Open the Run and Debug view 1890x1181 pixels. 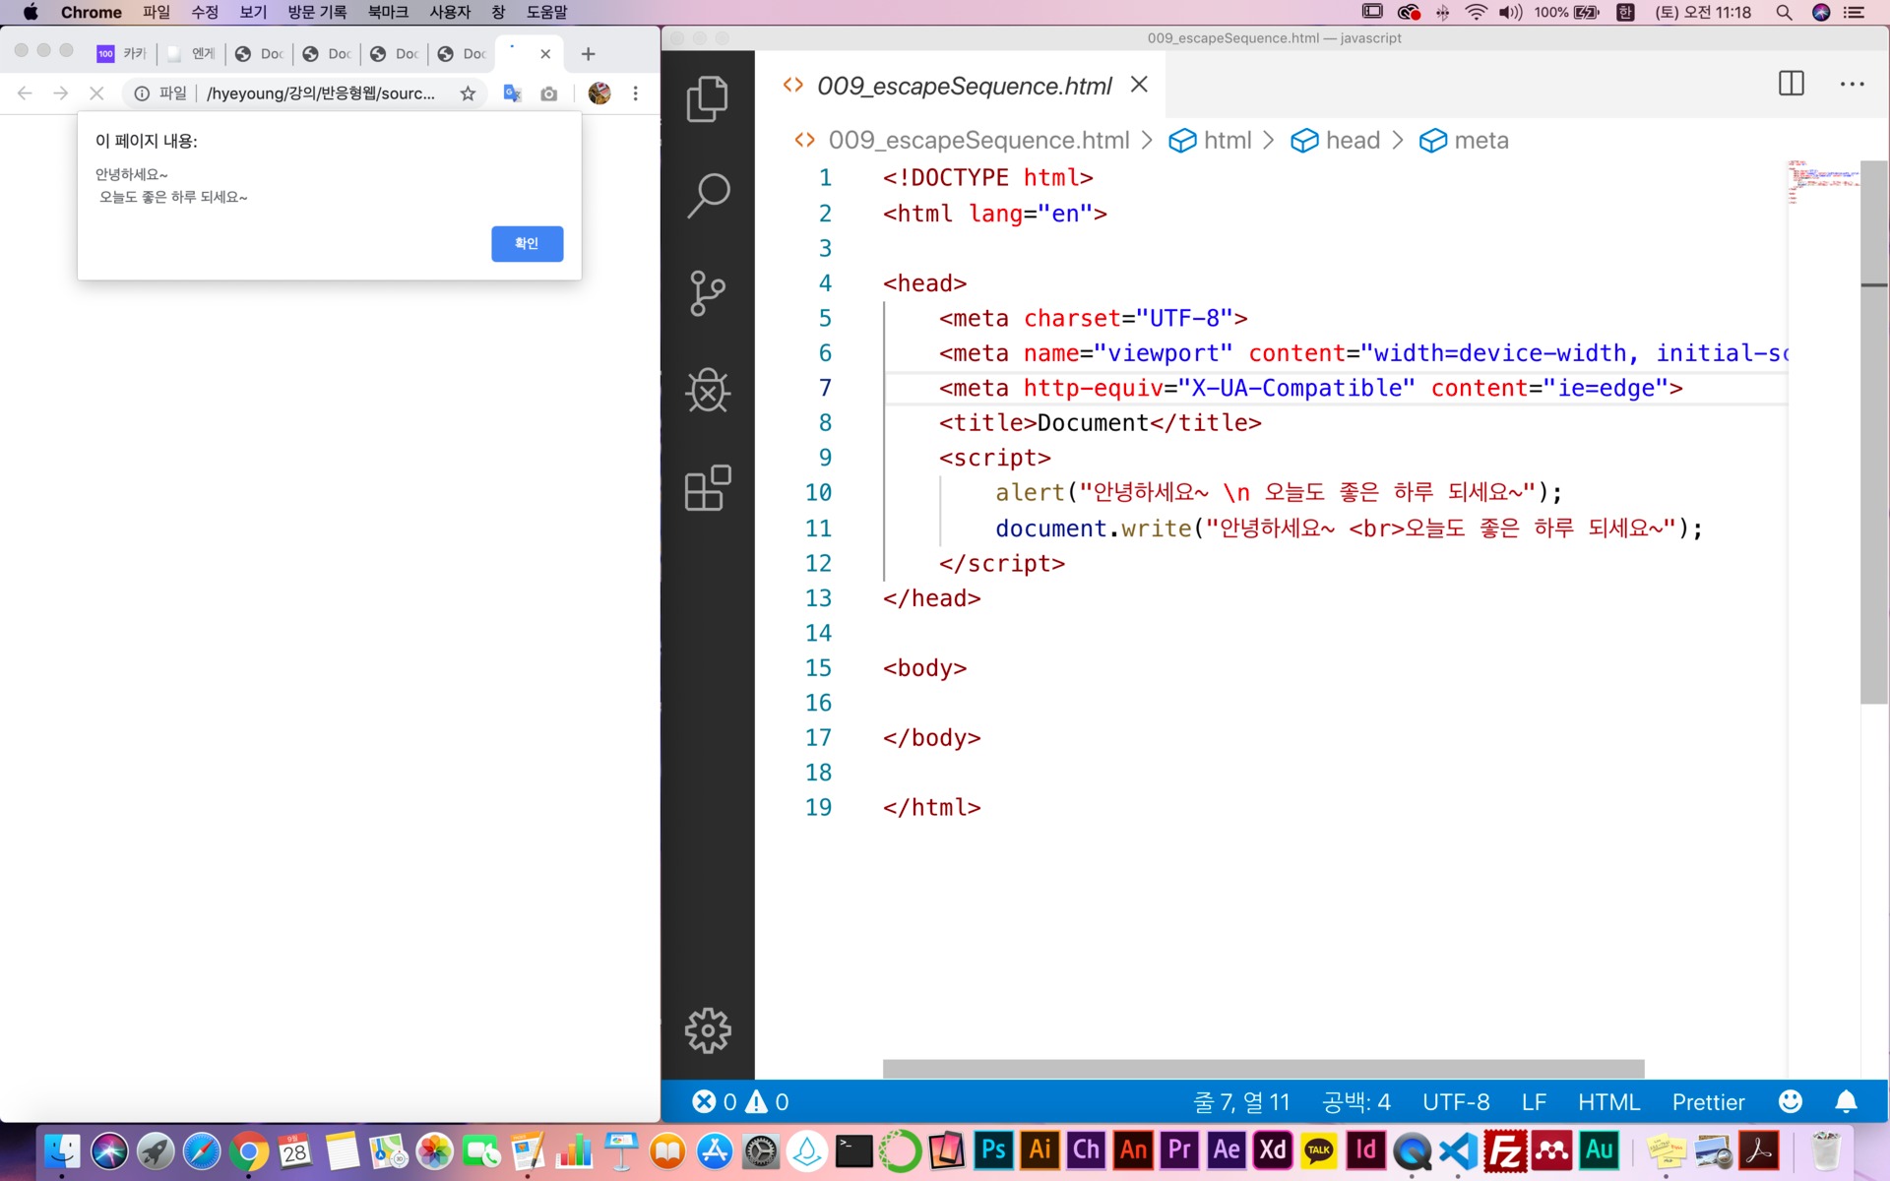pos(707,391)
